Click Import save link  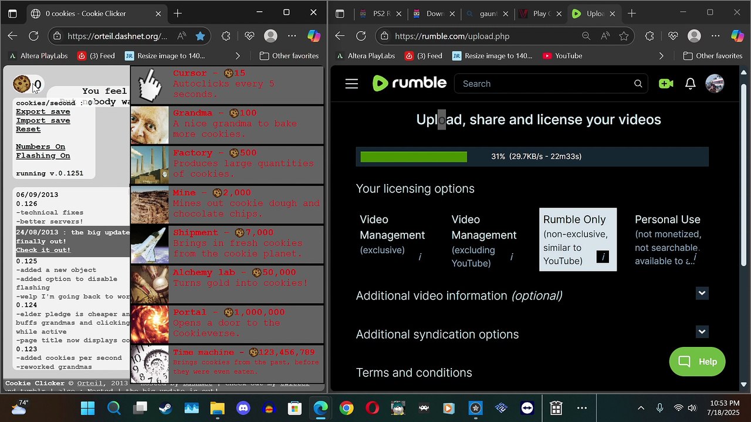tap(43, 120)
